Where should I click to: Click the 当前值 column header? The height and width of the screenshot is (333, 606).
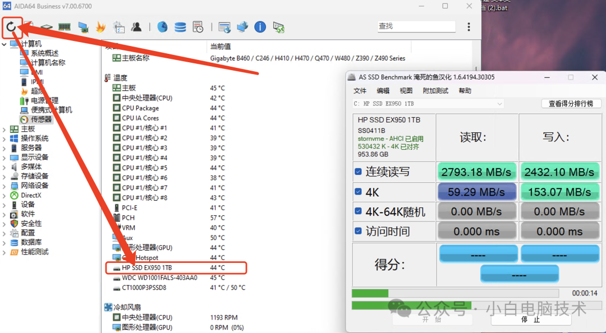pos(221,47)
